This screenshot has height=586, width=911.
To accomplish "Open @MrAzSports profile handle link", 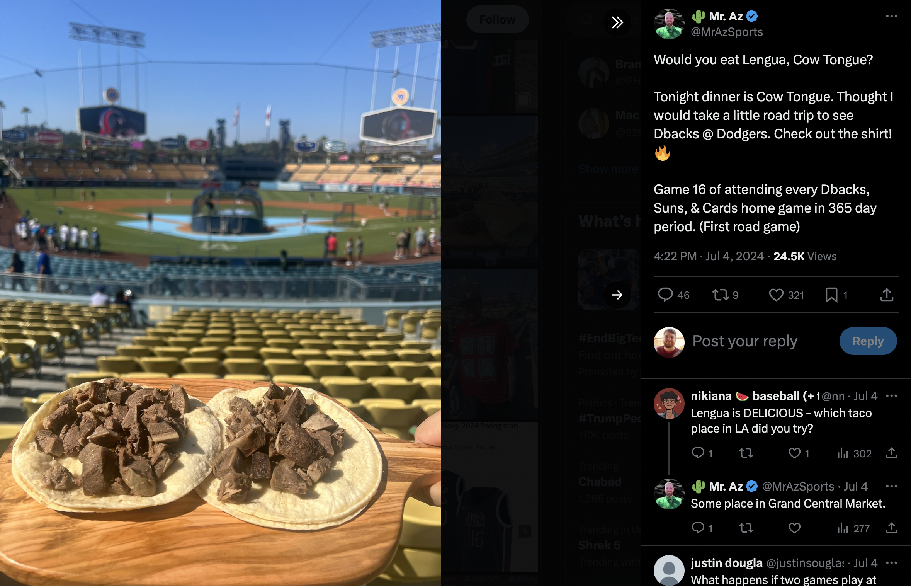I will [726, 32].
